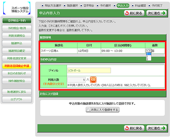Select 抽選申込 in the sidebar menu

[17, 43]
